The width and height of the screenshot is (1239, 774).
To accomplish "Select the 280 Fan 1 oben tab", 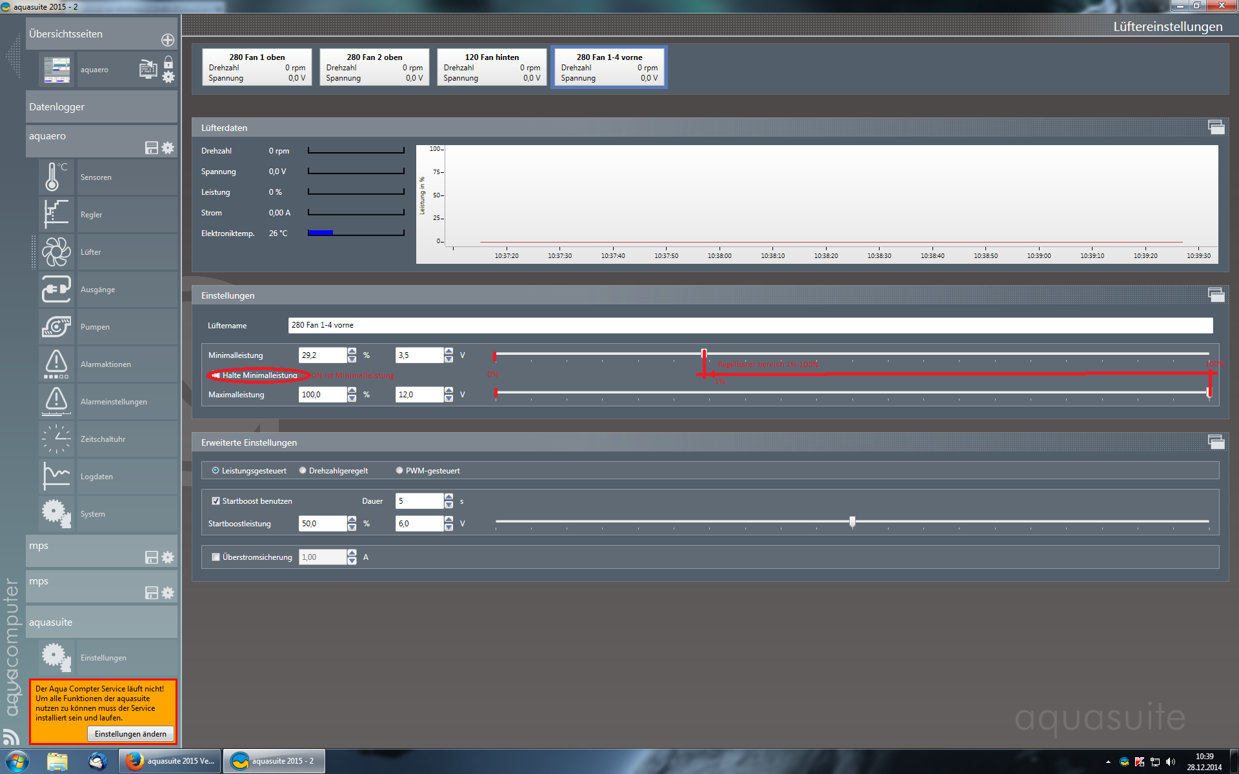I will pyautogui.click(x=257, y=67).
